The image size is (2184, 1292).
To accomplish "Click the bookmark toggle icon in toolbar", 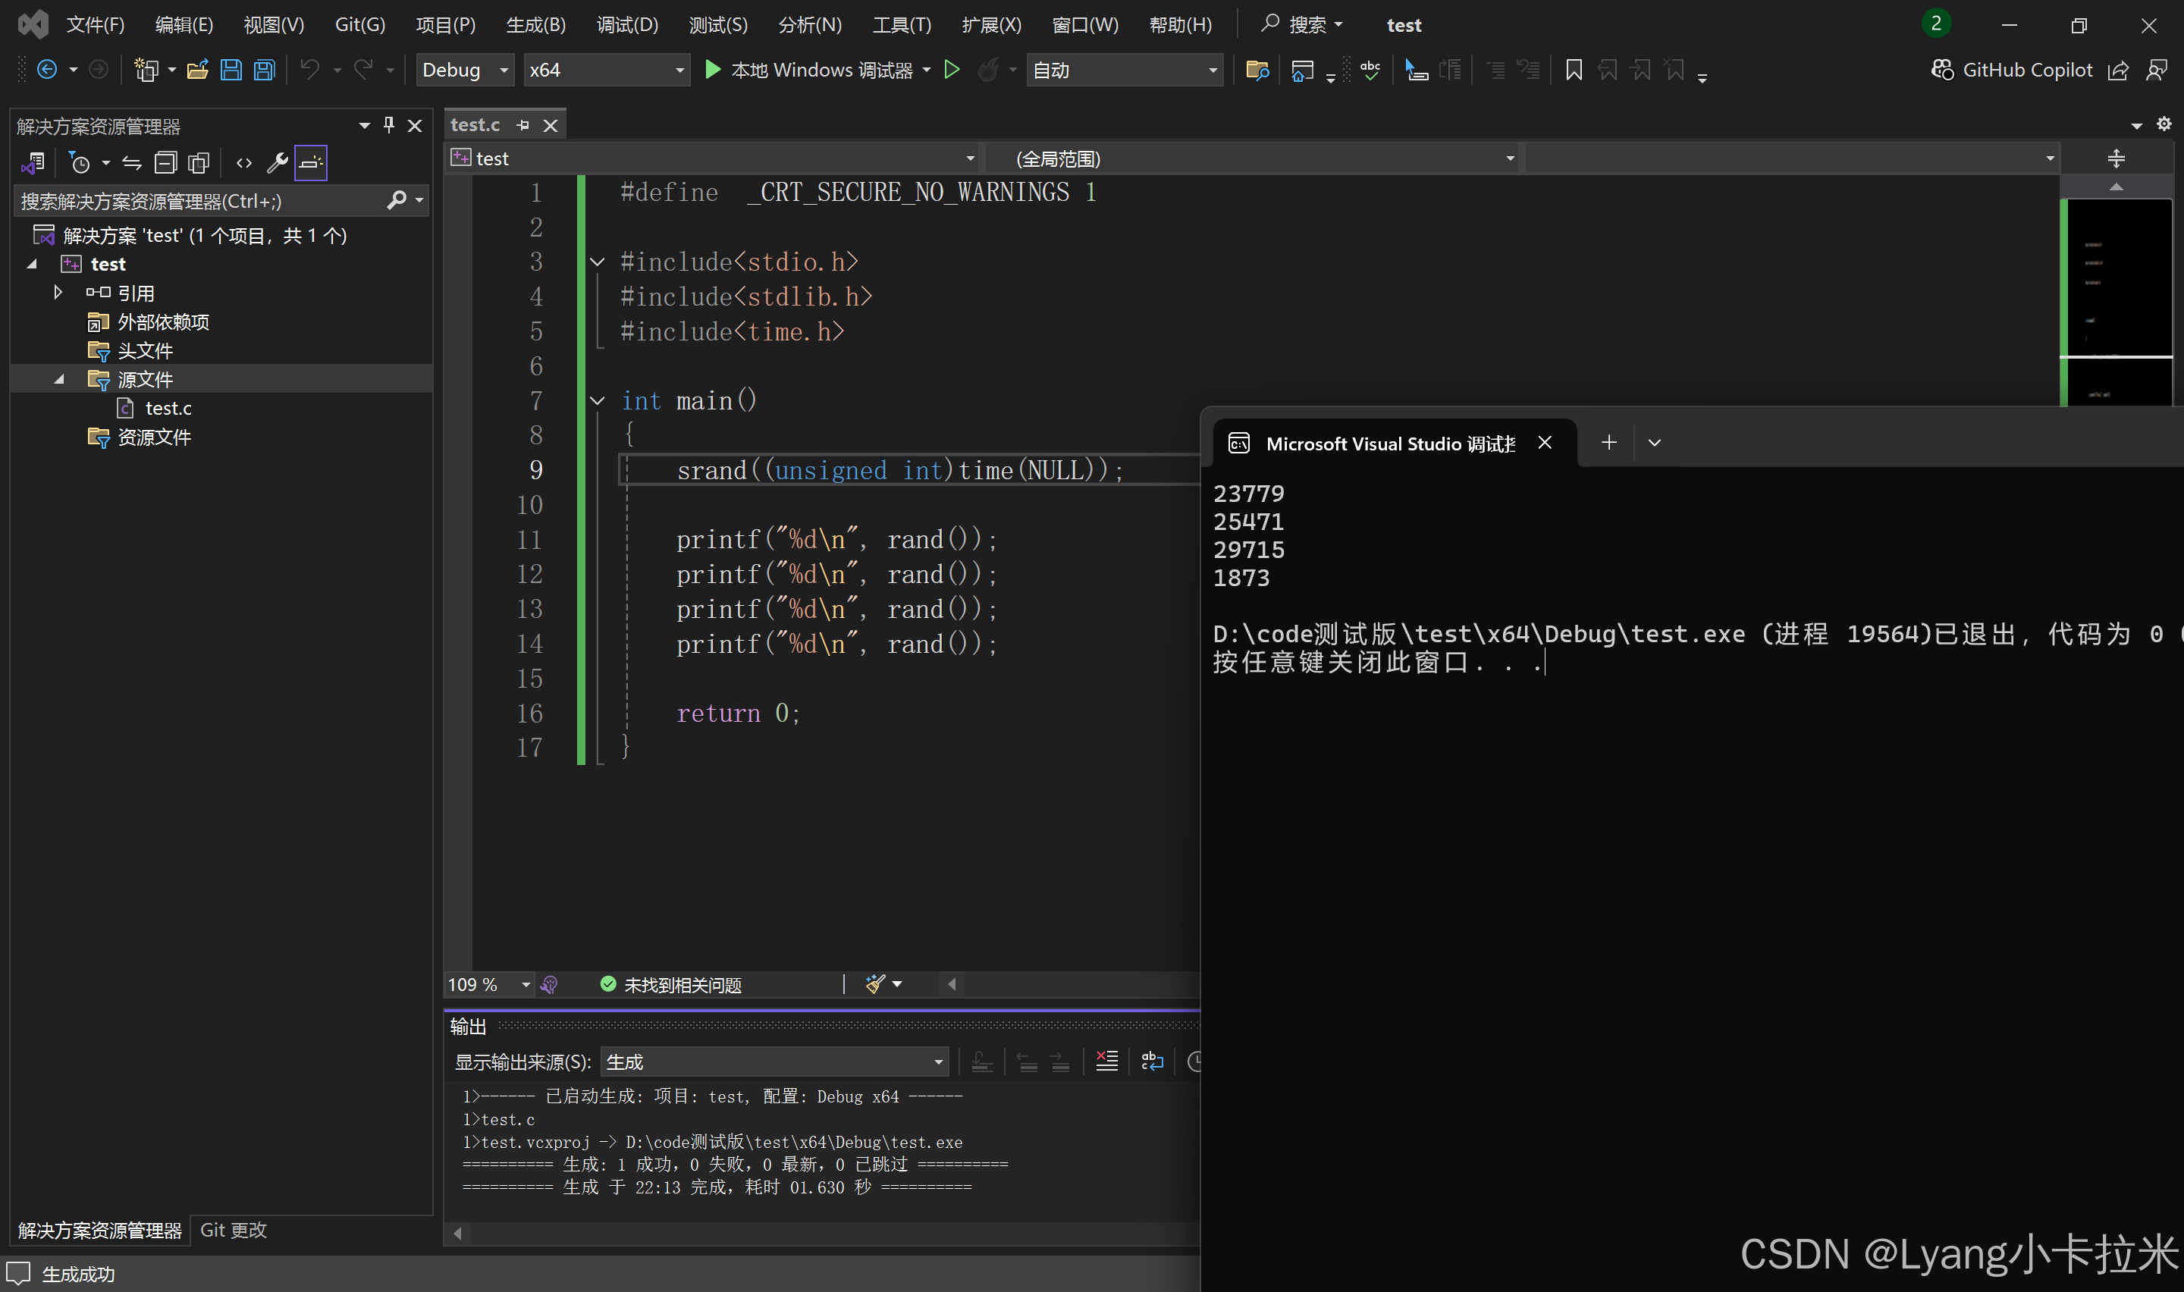I will click(1573, 70).
